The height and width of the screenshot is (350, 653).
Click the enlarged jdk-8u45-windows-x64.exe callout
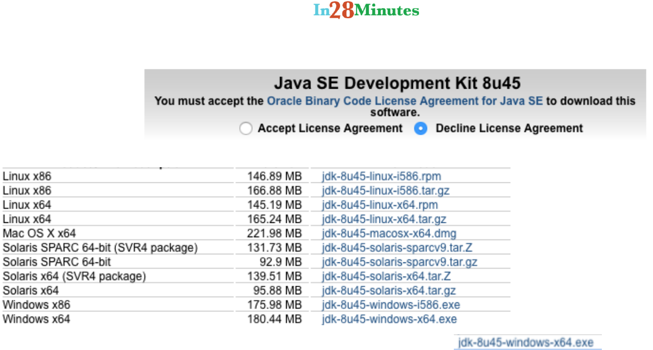[525, 342]
